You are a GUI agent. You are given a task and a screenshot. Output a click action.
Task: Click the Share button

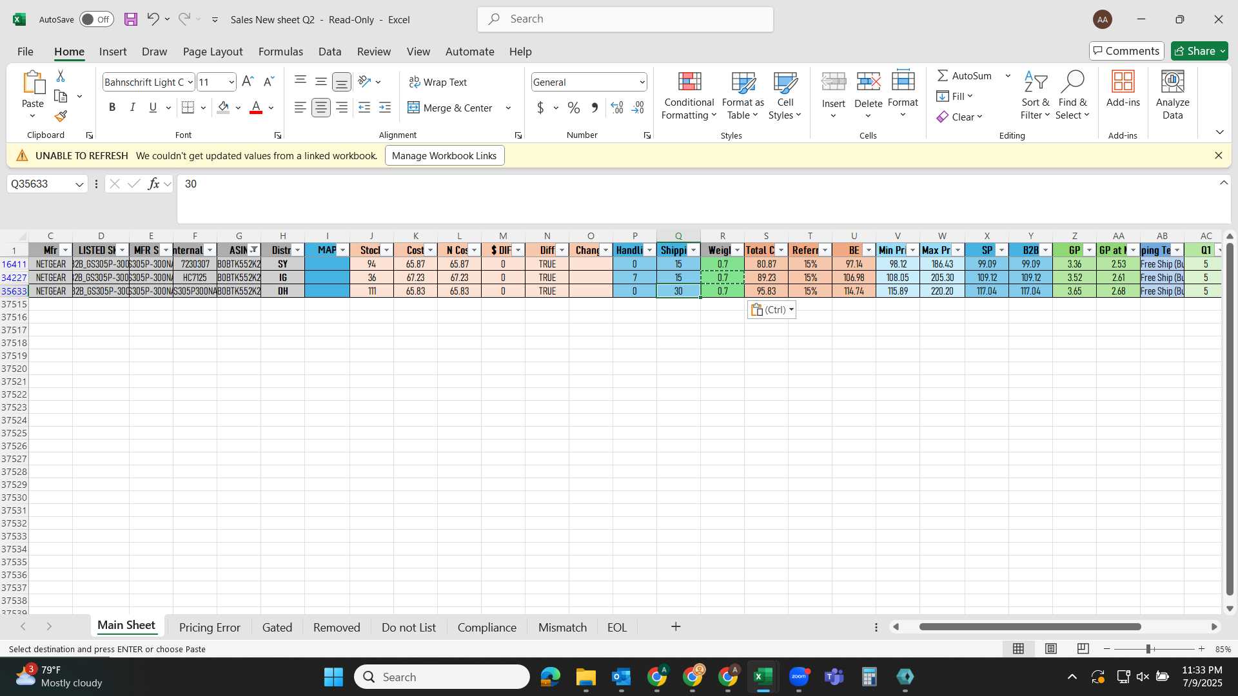pyautogui.click(x=1199, y=51)
